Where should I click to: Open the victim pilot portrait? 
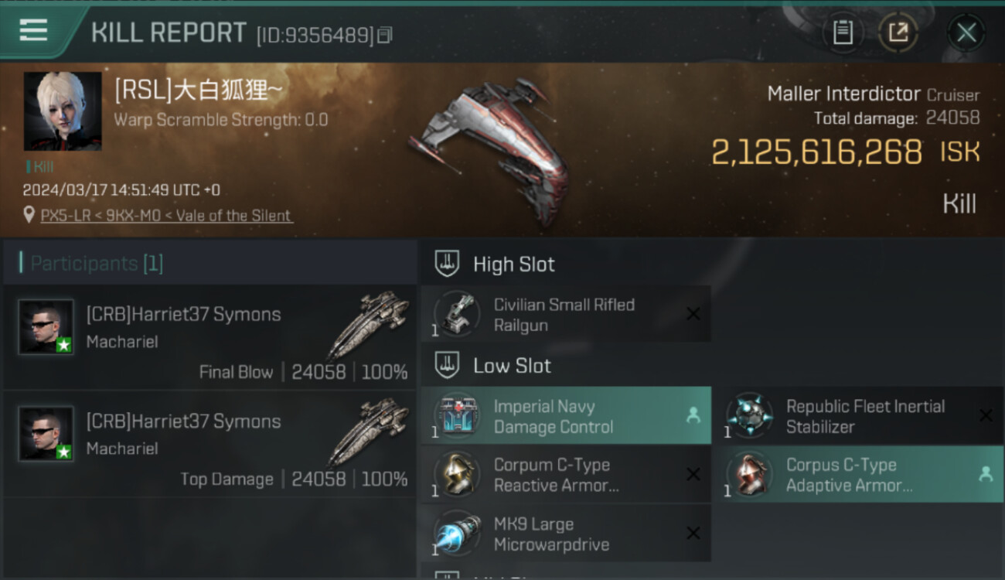(x=63, y=111)
